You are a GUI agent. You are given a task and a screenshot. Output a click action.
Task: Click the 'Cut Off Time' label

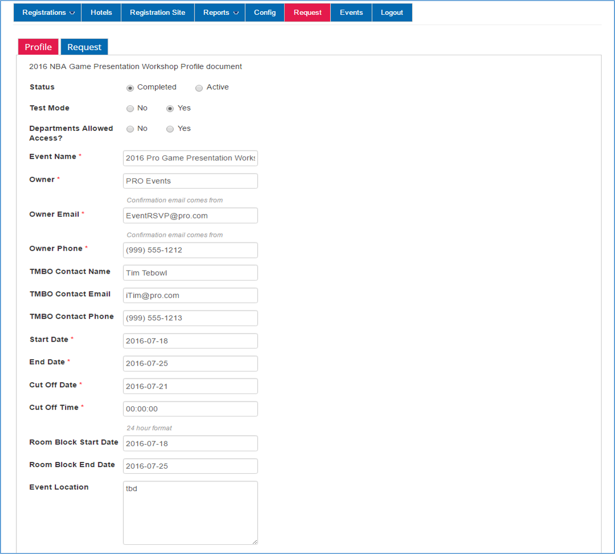[54, 407]
